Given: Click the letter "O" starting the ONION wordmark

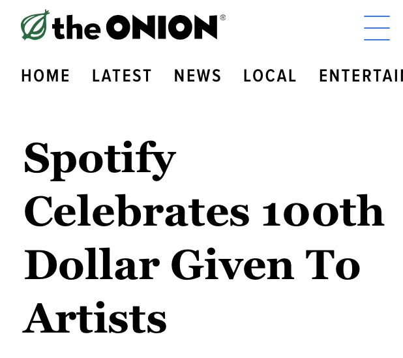Looking at the screenshot, I should [x=120, y=27].
